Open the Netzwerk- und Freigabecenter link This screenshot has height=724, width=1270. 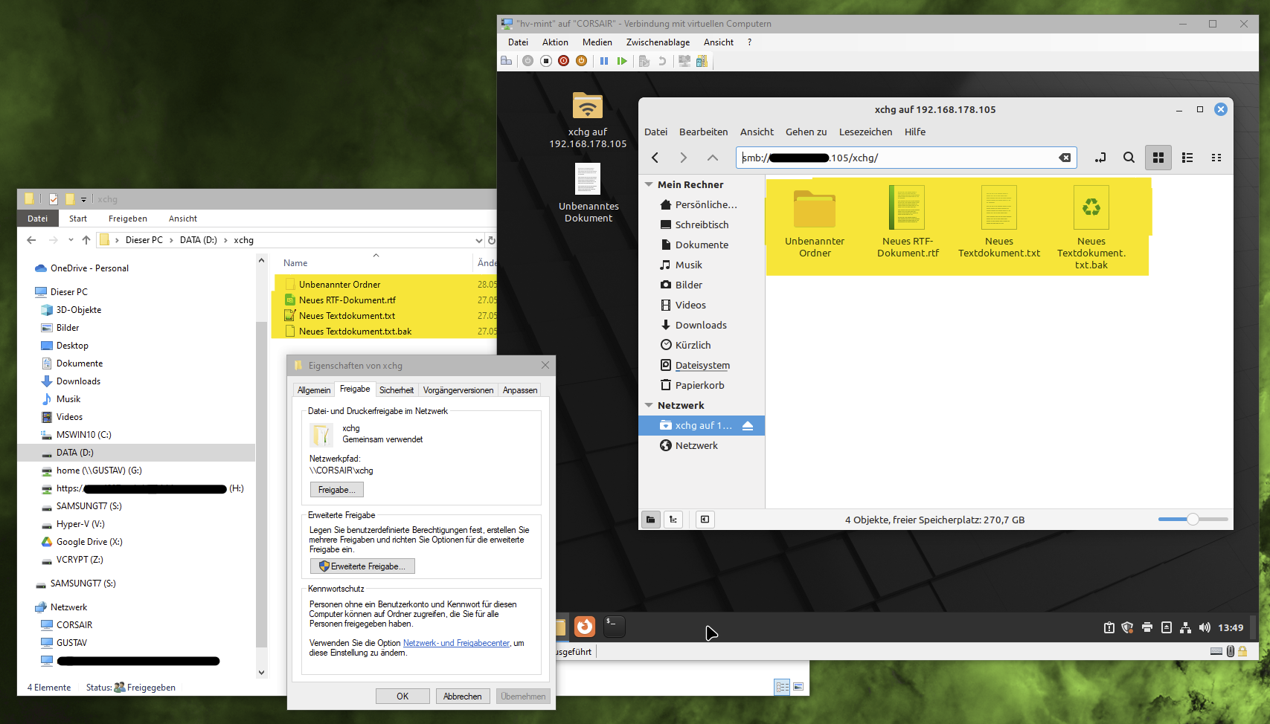[x=456, y=643]
